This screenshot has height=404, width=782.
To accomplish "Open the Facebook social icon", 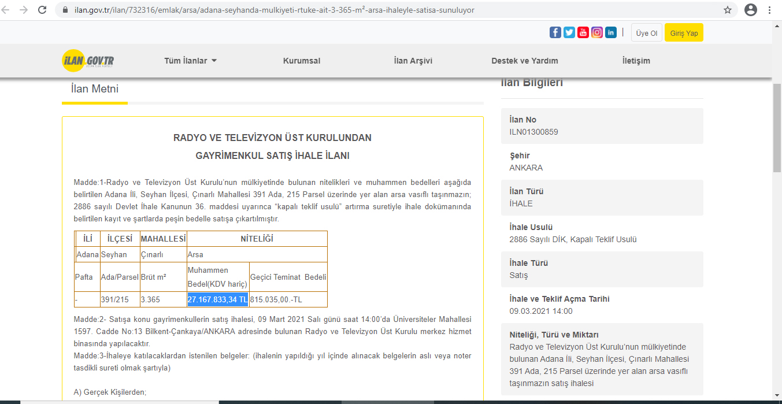I will (555, 33).
